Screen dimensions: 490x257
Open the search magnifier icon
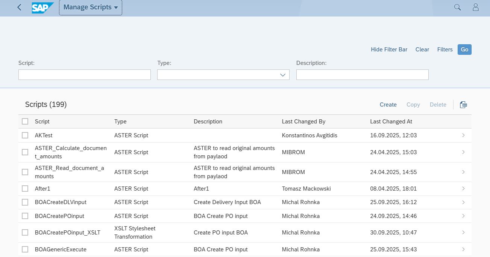click(x=457, y=8)
